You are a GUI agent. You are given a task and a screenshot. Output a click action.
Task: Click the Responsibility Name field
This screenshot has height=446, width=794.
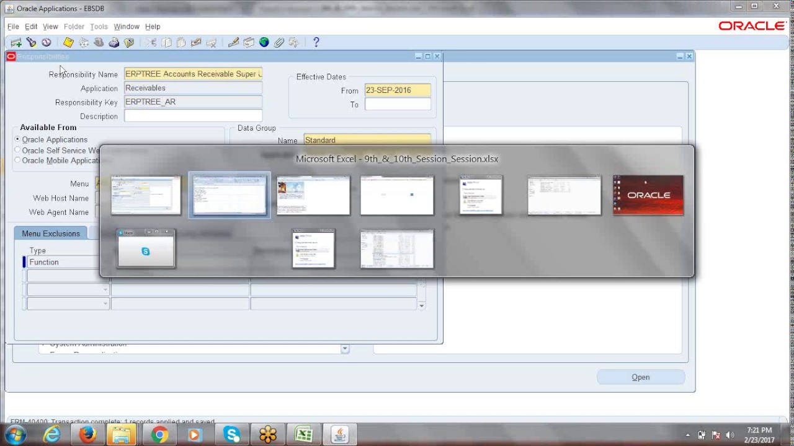point(193,74)
